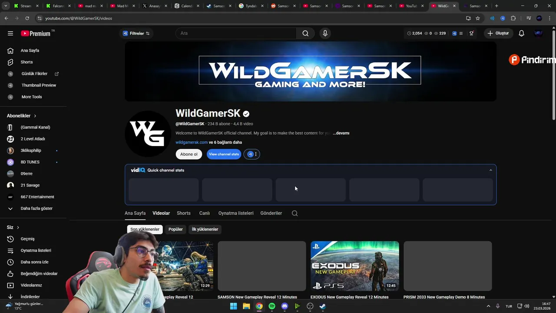Open tab search dropdown arrow in Chrome
The width and height of the screenshot is (556, 313).
click(6, 6)
